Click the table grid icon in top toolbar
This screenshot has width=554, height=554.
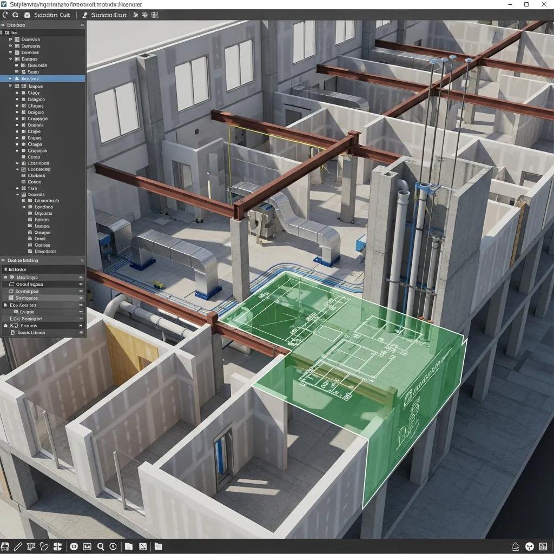pos(155,15)
